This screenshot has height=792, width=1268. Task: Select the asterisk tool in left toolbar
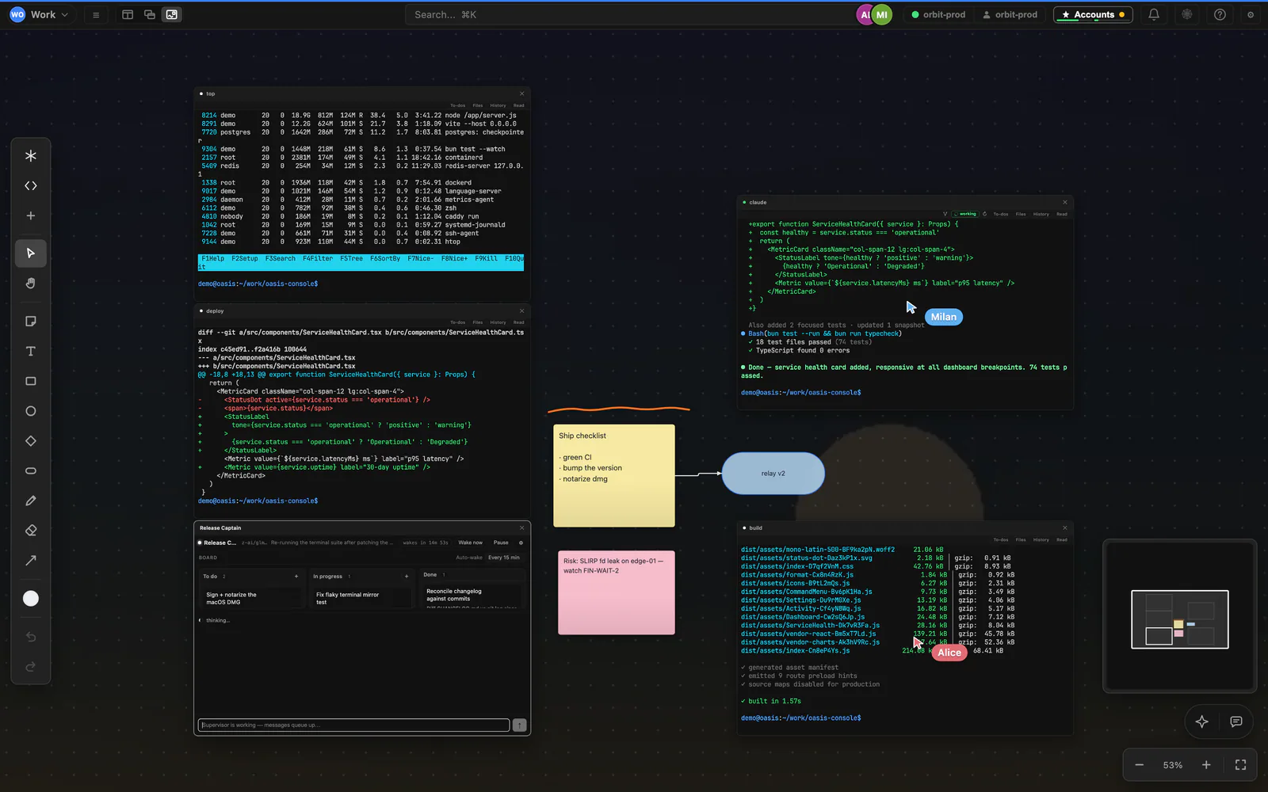point(31,156)
